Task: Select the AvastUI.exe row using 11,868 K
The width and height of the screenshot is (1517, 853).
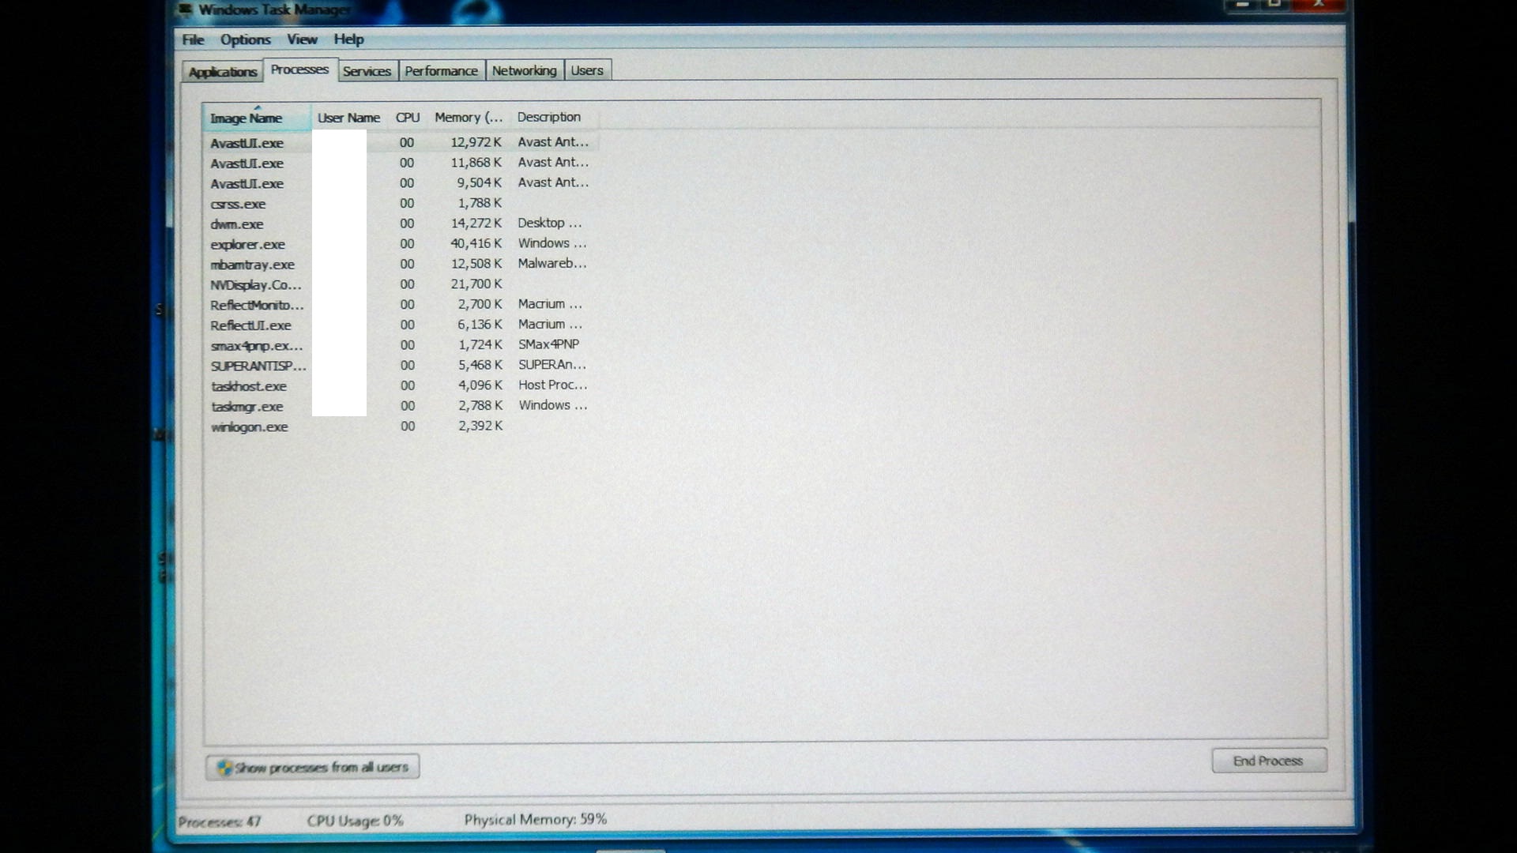Action: click(401, 163)
